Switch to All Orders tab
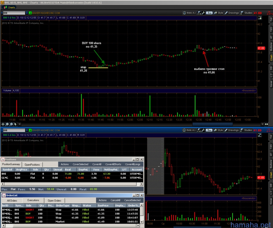This screenshot has height=228, width=273. 12,201
